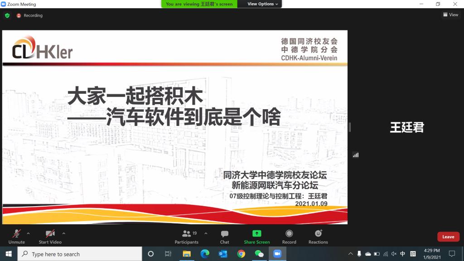Viewport: 464px width, 261px height.
Task: Expand the arrow beside Participants
Action: coord(206,233)
